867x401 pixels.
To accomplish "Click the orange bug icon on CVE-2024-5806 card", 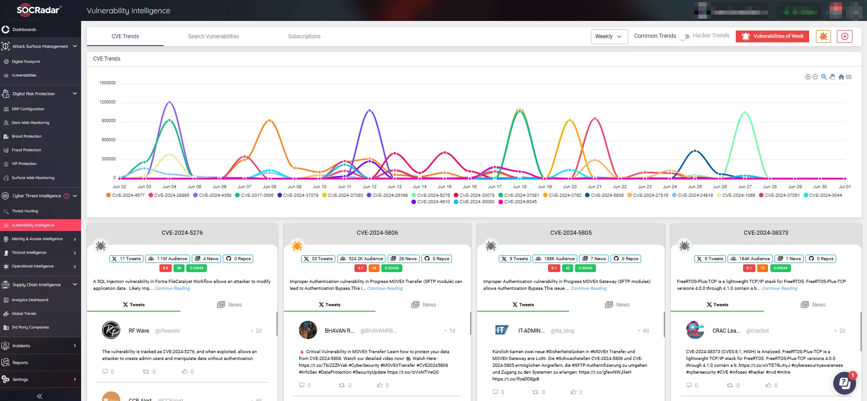I will tap(297, 246).
